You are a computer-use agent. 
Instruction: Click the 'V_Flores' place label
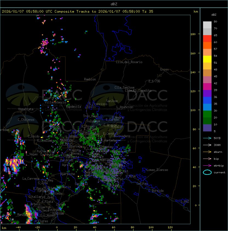pyautogui.click(x=41, y=221)
